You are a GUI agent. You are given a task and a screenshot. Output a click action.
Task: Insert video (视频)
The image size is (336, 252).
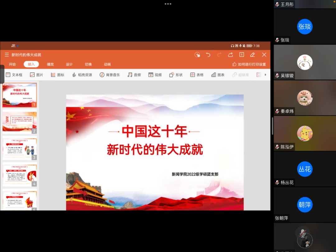click(155, 75)
